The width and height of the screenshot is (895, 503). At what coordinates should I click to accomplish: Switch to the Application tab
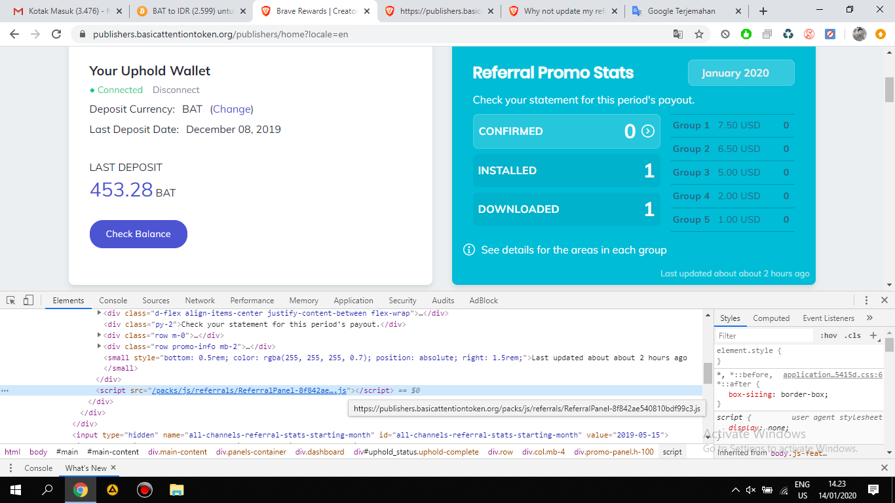click(x=353, y=300)
